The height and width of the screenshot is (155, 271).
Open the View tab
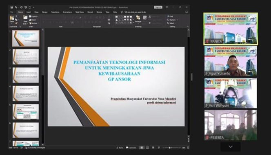click(107, 12)
